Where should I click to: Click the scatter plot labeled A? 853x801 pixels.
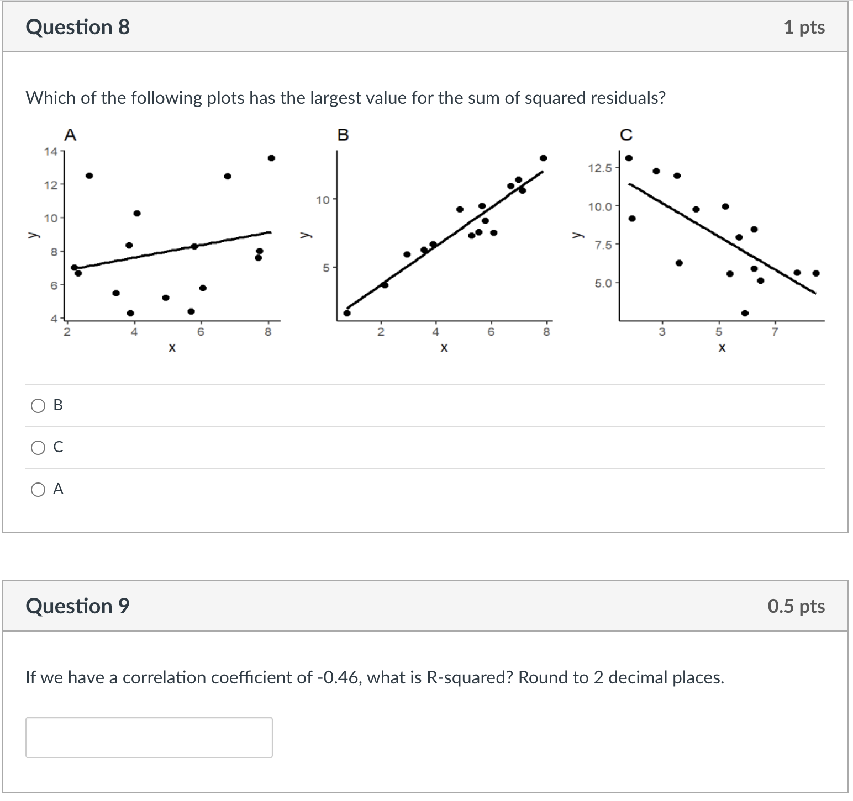coord(166,232)
